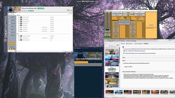175x98 pixels.
Task: Toggle the Instant Fights cheat switch
Action: pos(21,23)
